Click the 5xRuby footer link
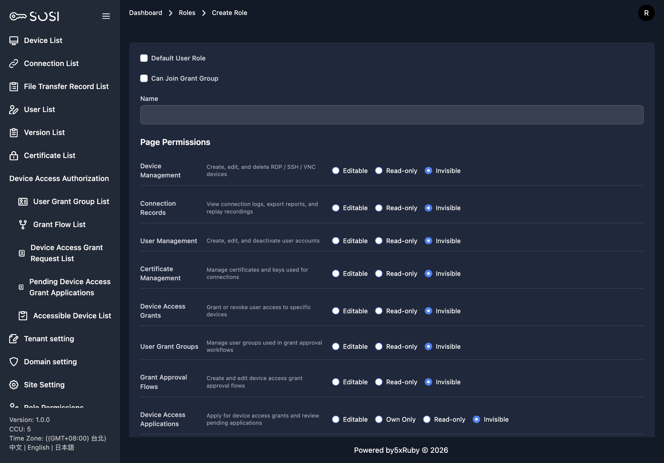This screenshot has height=463, width=664. pyautogui.click(x=407, y=450)
